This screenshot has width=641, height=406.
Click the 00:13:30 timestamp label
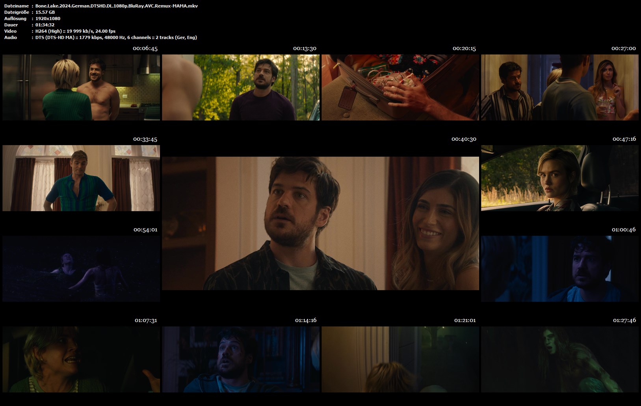pyautogui.click(x=305, y=48)
